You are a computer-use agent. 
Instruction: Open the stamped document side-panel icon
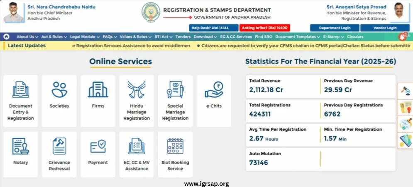pos(405,124)
